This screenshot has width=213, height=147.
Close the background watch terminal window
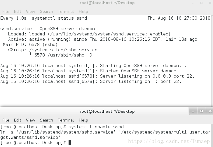click(x=210, y=3)
